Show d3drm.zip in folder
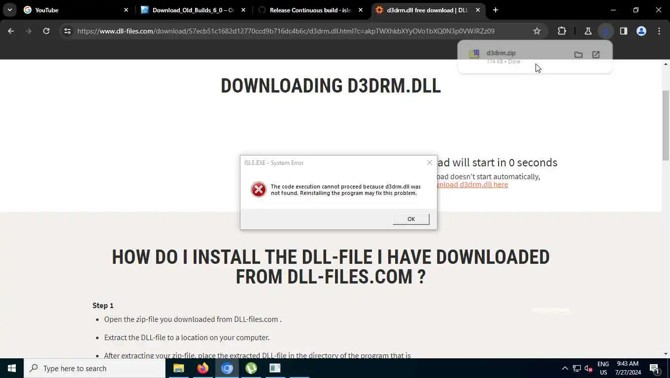Image resolution: width=670 pixels, height=378 pixels. click(578, 55)
